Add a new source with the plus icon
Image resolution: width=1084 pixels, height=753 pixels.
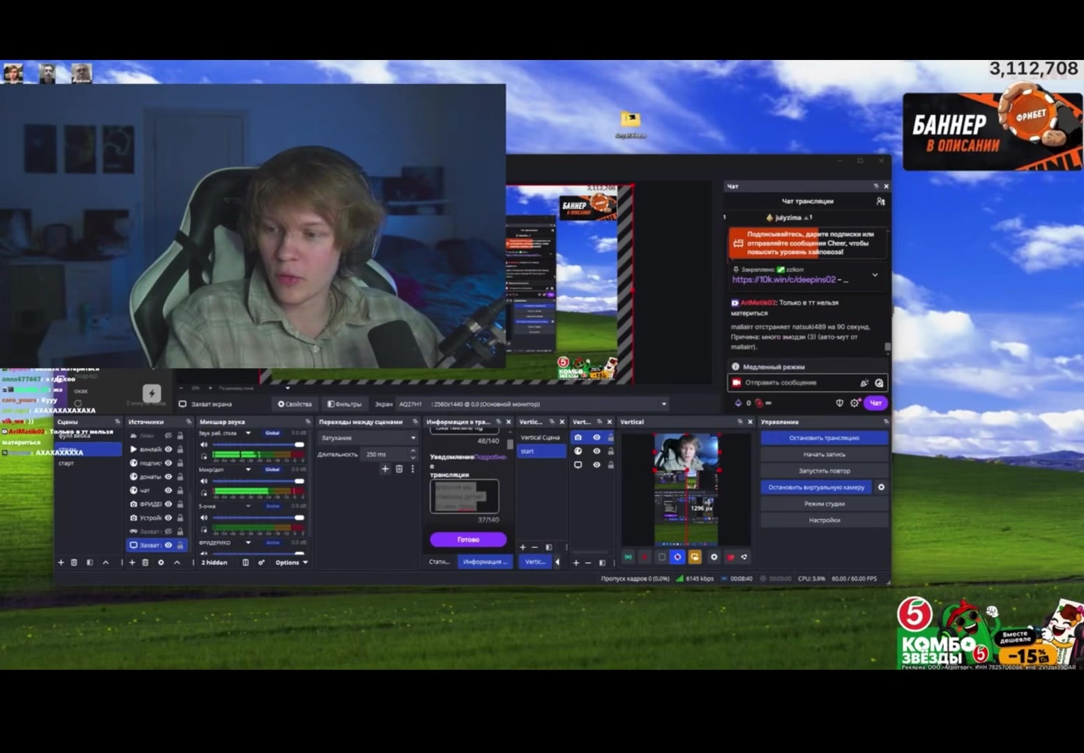[x=132, y=563]
